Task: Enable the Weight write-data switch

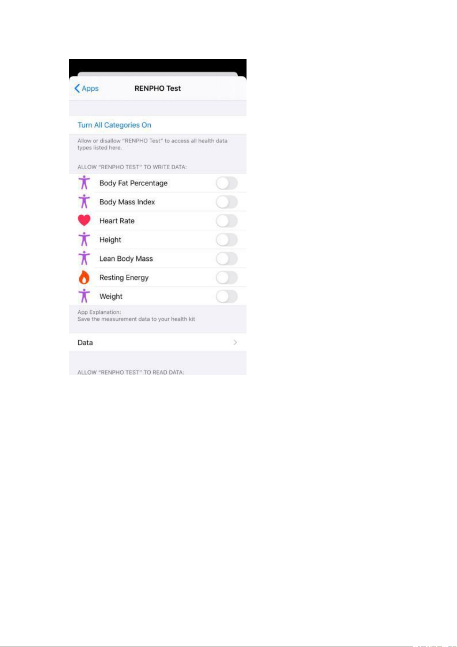Action: (227, 296)
